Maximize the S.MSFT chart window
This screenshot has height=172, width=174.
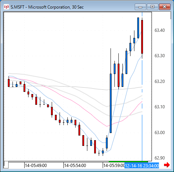tap(153, 7)
